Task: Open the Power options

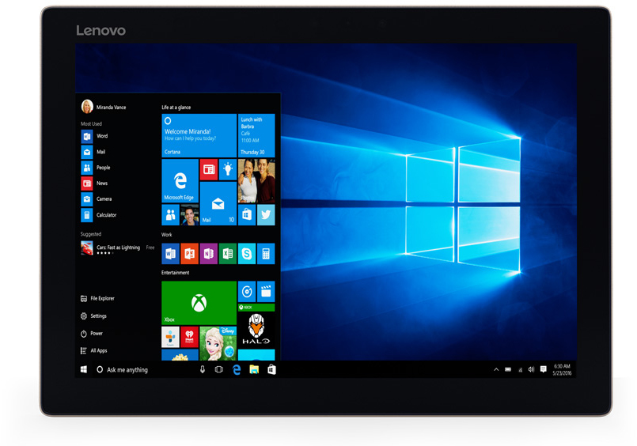Action: tap(92, 333)
